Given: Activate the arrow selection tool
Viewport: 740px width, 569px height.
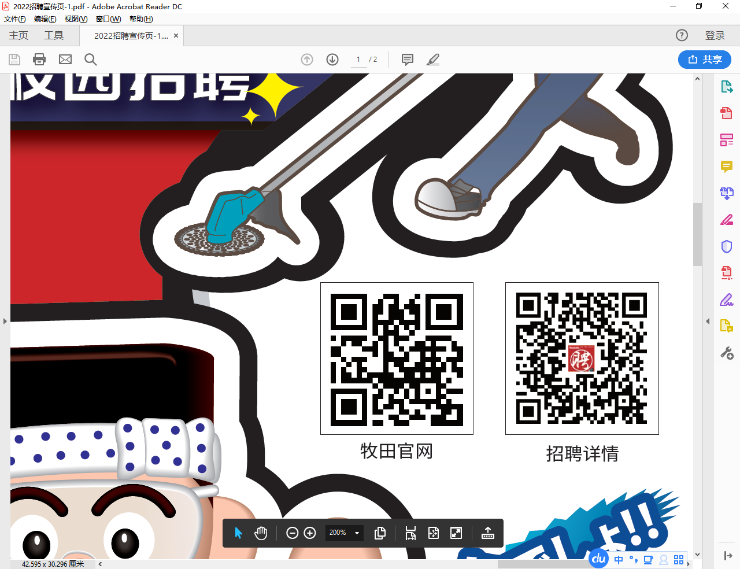Looking at the screenshot, I should (x=238, y=533).
